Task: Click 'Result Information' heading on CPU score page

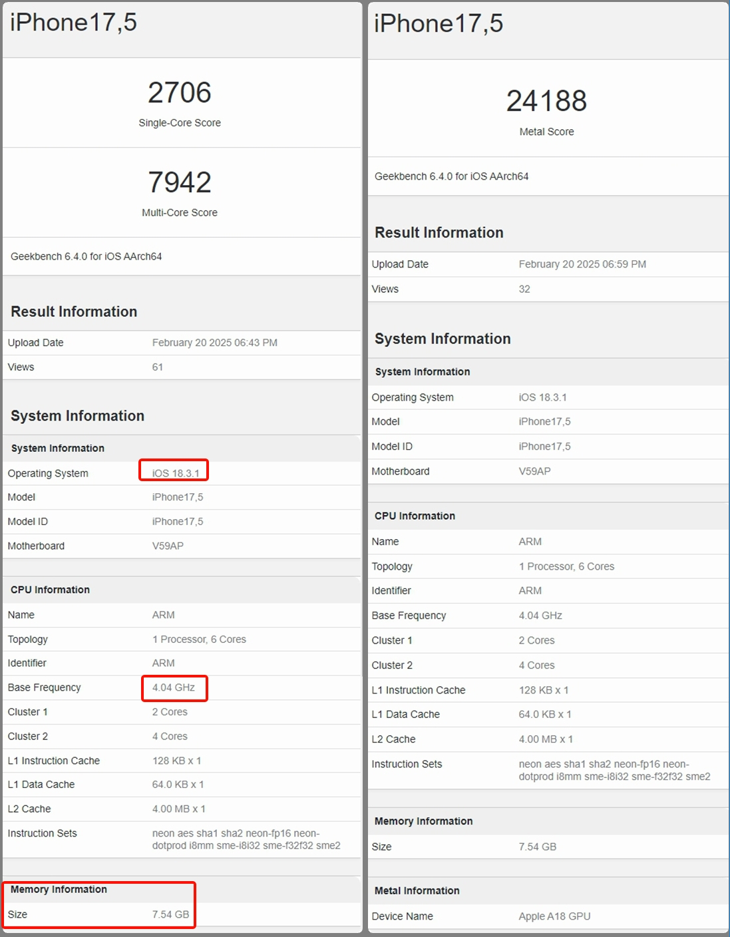Action: 74,311
